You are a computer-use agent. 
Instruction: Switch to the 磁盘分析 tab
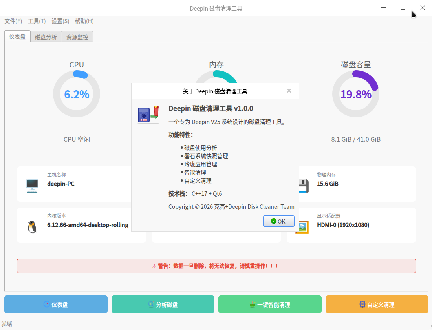pyautogui.click(x=46, y=37)
